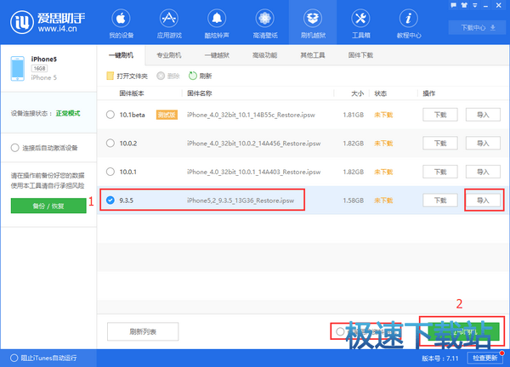
Task: Click the 固件名称 column header
Action: 200,93
